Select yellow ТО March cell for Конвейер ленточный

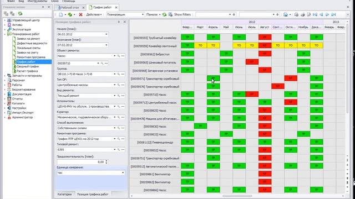tap(200, 45)
